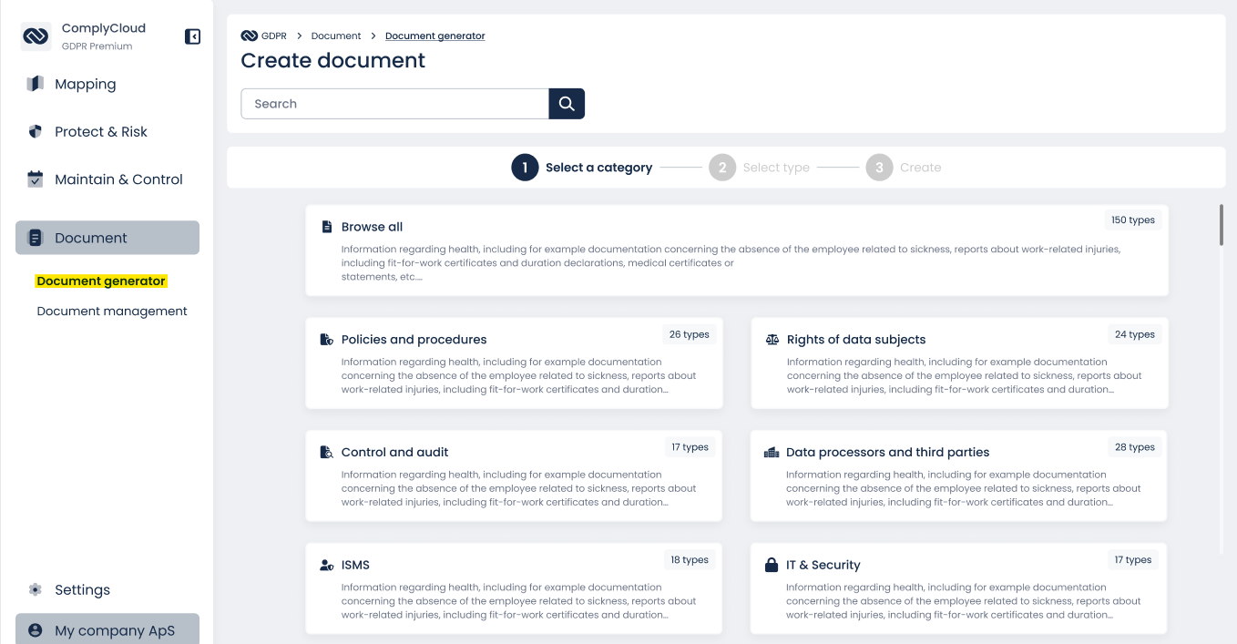The width and height of the screenshot is (1237, 644).
Task: Click the 150 types badge
Action: pos(1133,220)
